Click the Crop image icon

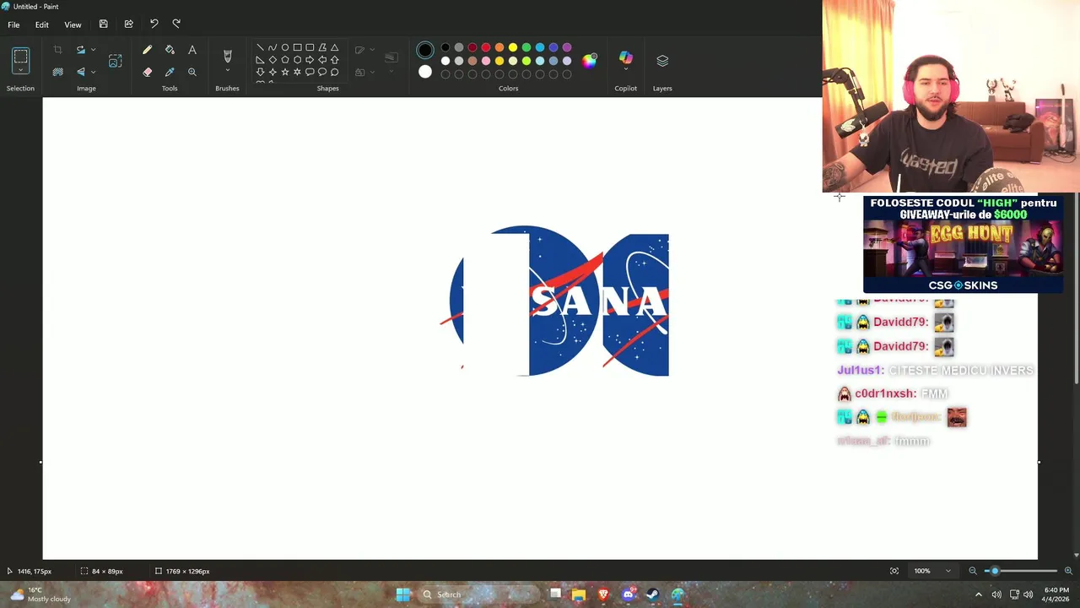click(x=57, y=51)
